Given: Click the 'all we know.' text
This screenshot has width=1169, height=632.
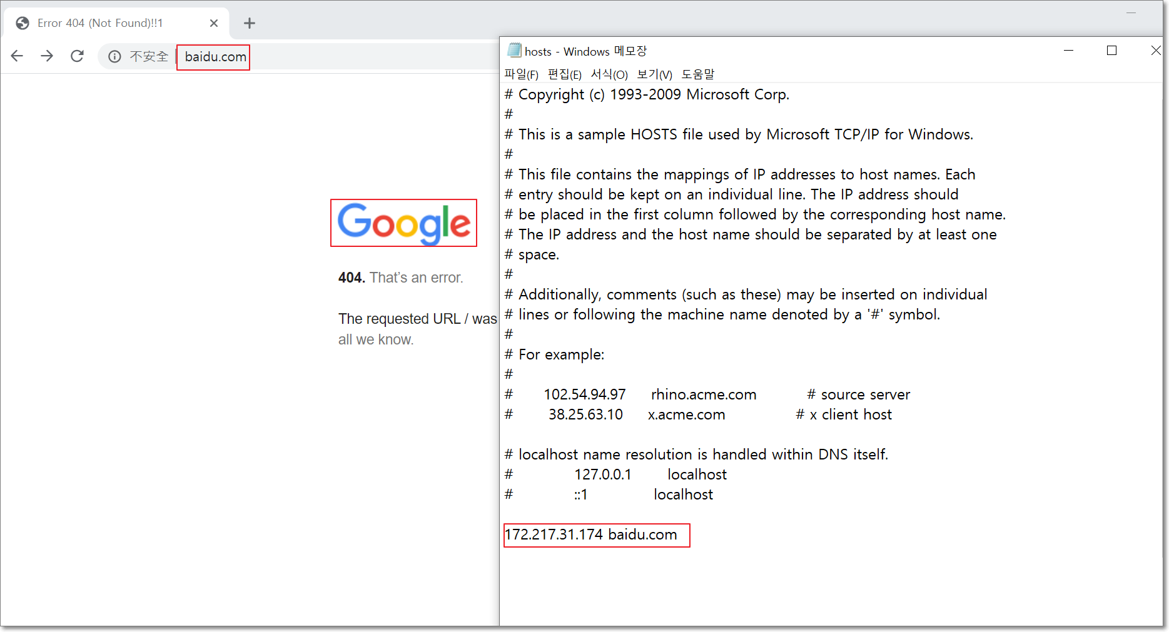Looking at the screenshot, I should click(376, 339).
